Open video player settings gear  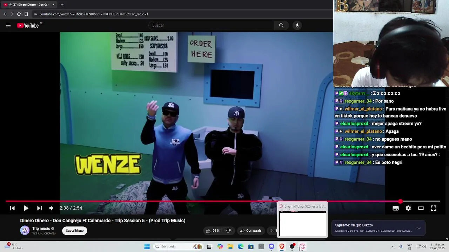point(408,208)
